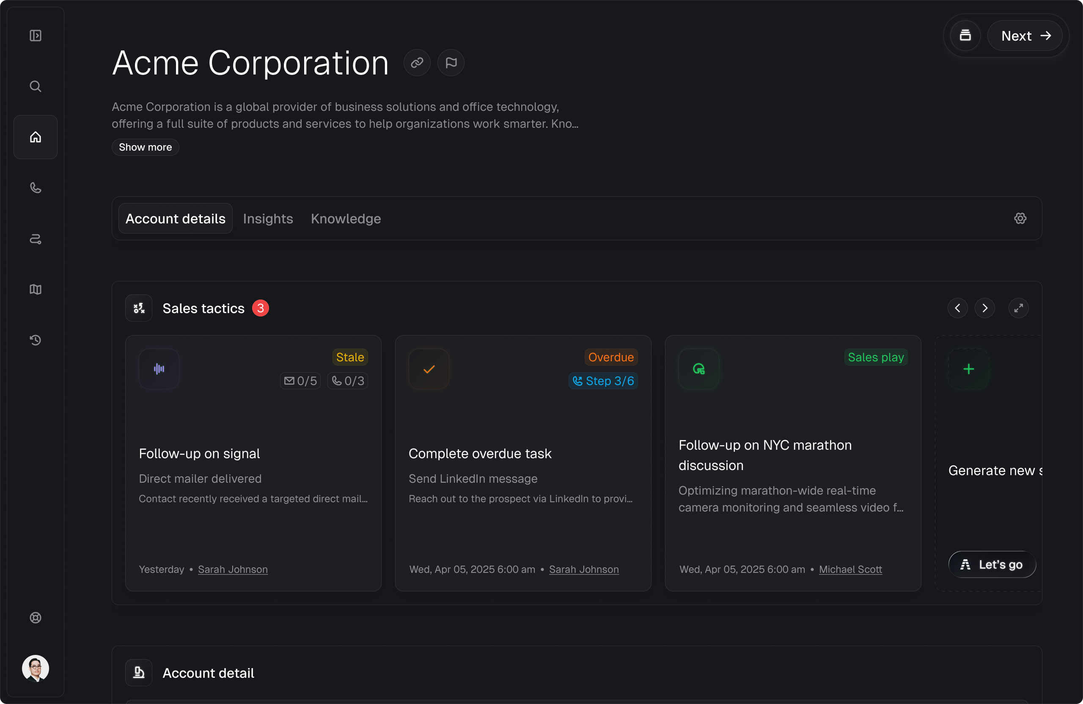The image size is (1083, 704).
Task: Click the Acme Corporation title
Action: pos(250,63)
